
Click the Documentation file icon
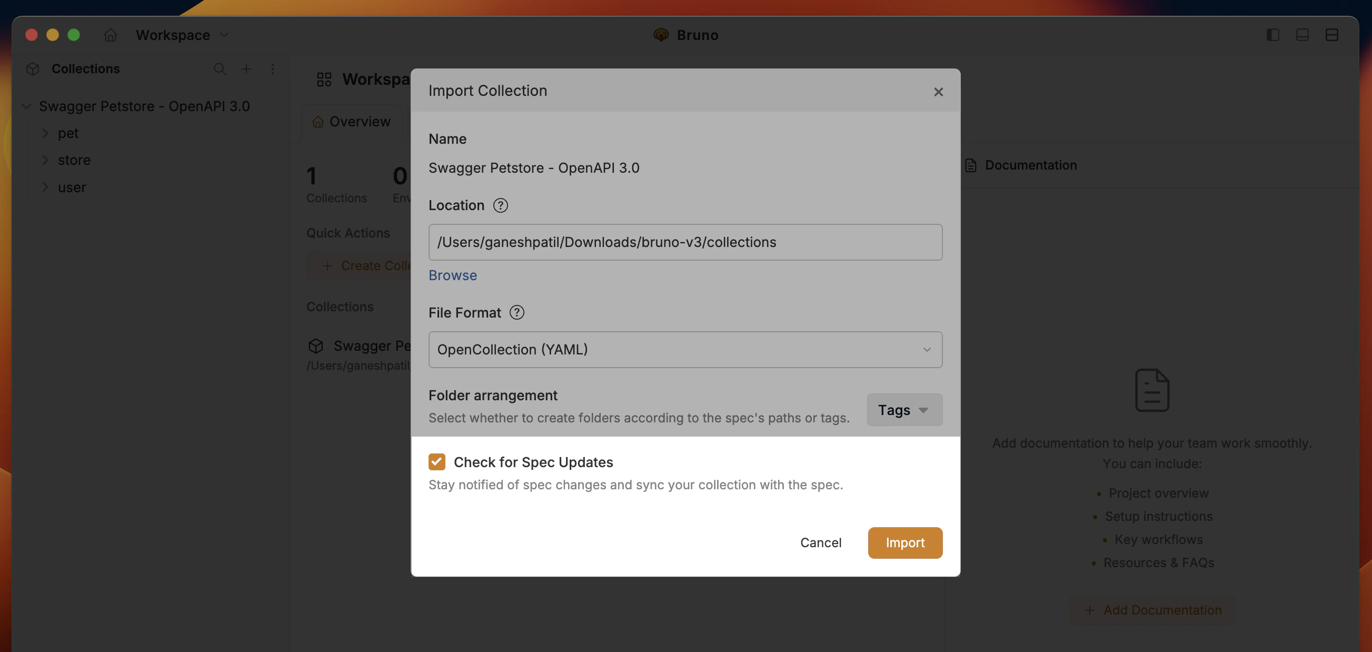[970, 165]
